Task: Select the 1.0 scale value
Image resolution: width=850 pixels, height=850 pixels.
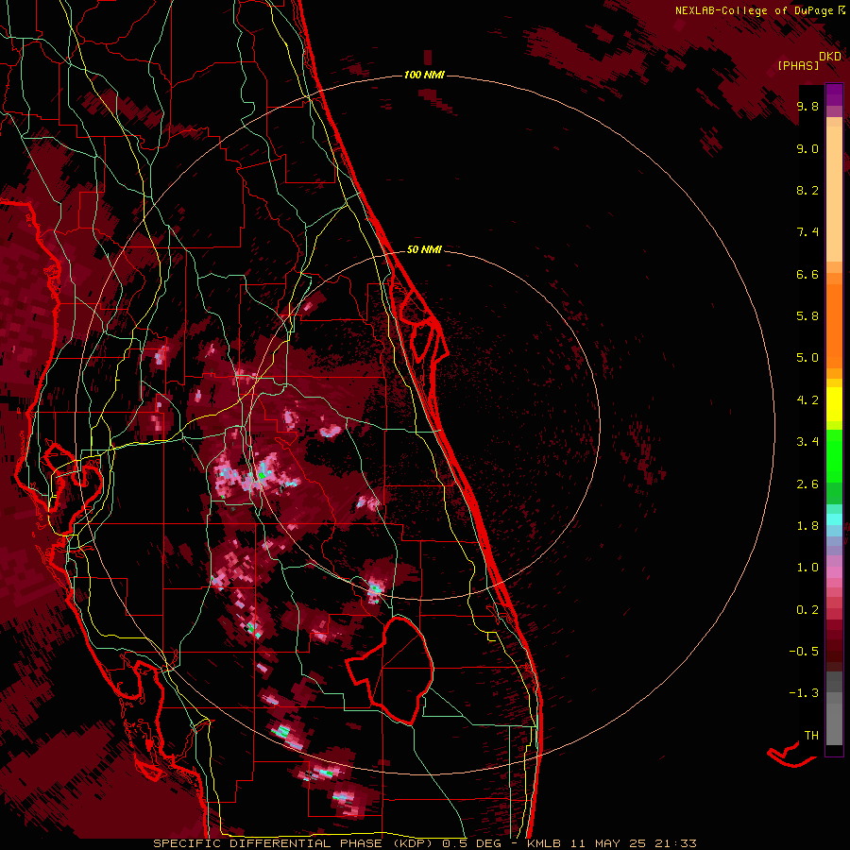Action: pyautogui.click(x=807, y=568)
